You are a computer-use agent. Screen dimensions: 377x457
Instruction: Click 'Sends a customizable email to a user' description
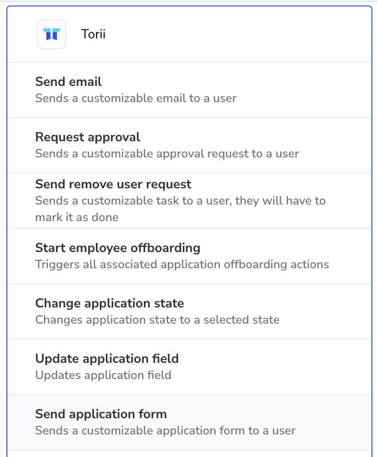pyautogui.click(x=136, y=98)
